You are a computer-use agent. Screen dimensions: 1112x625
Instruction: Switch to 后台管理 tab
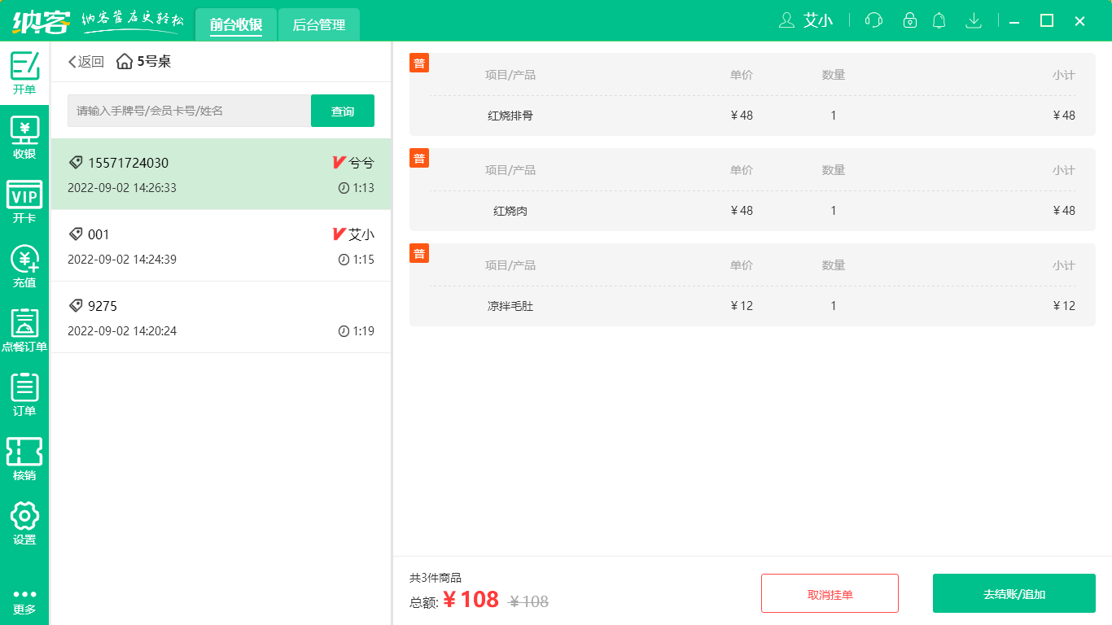click(318, 25)
